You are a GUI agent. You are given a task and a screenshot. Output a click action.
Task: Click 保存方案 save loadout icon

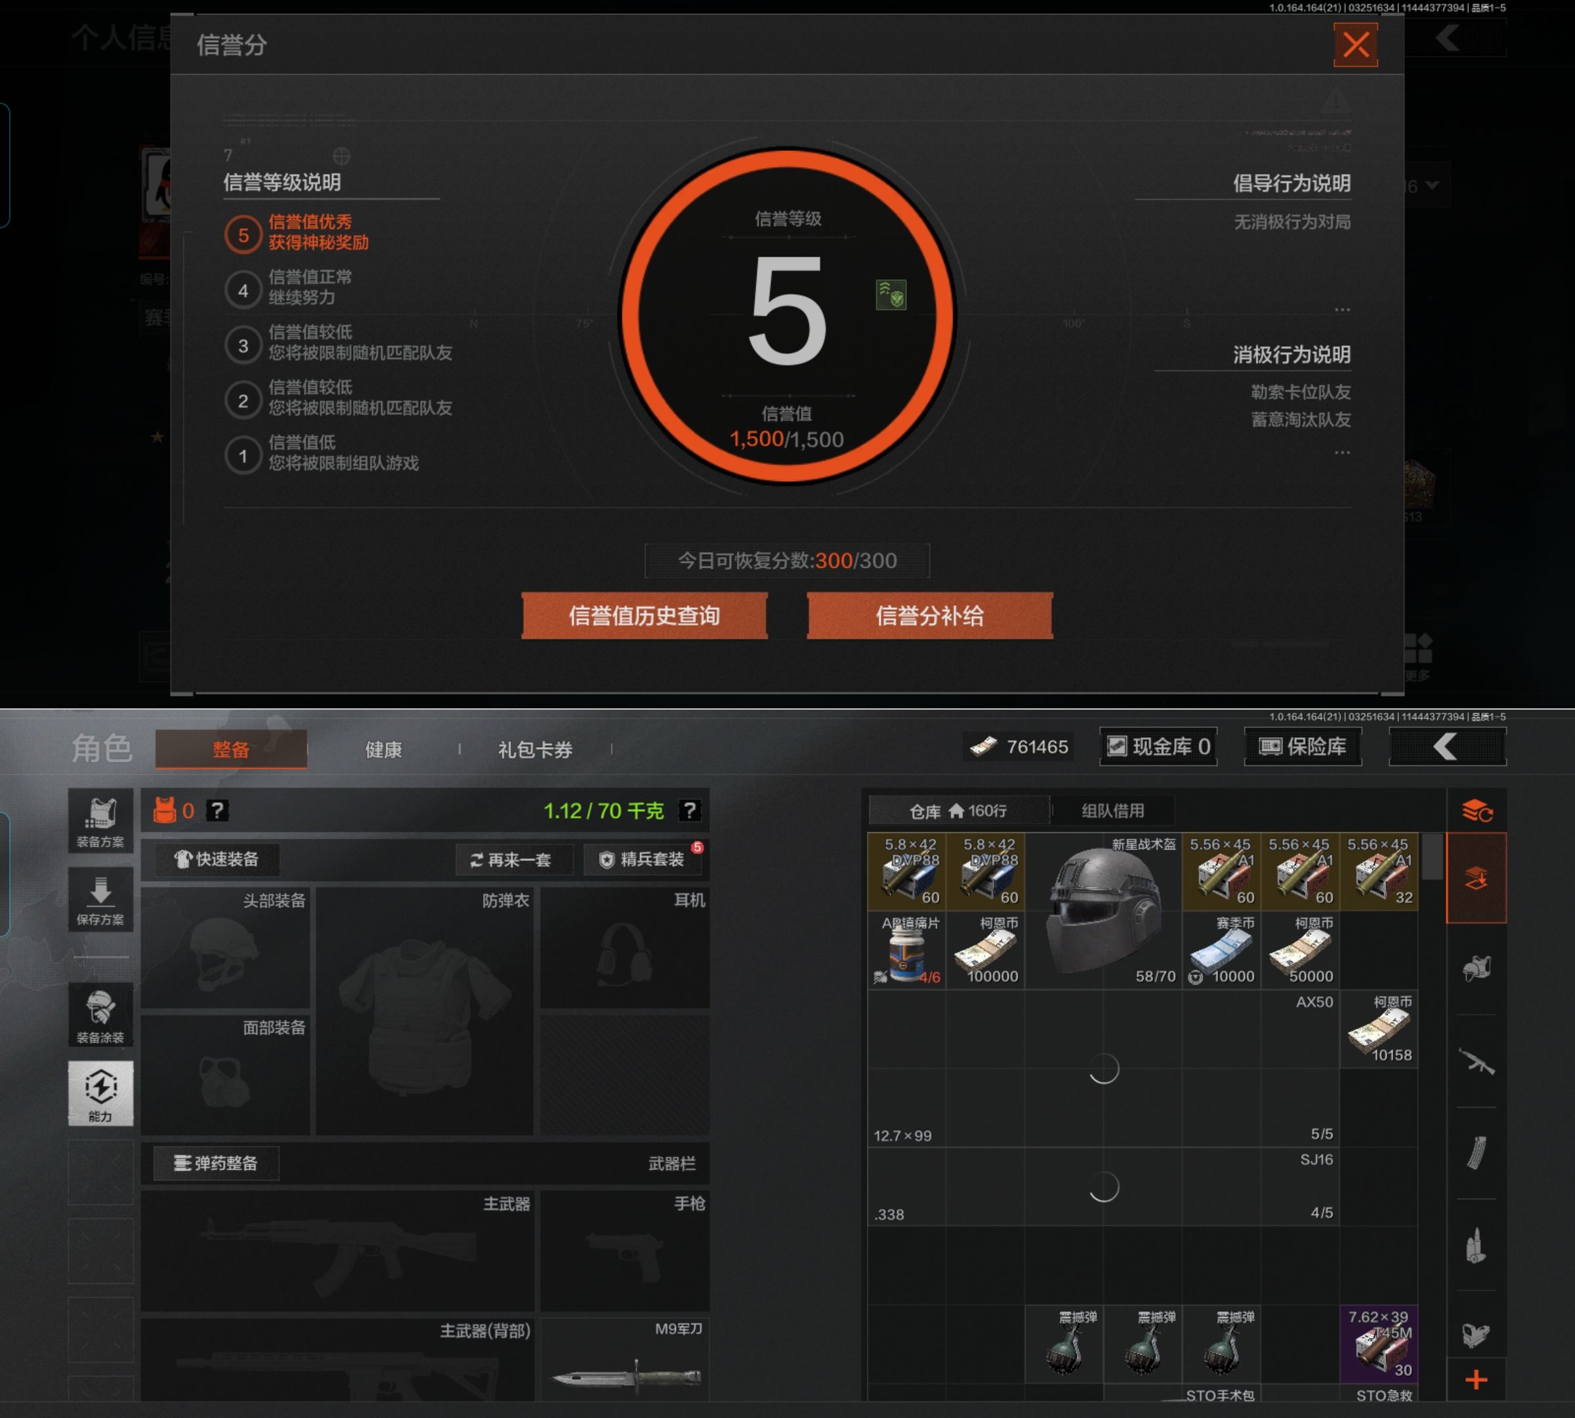tap(100, 900)
